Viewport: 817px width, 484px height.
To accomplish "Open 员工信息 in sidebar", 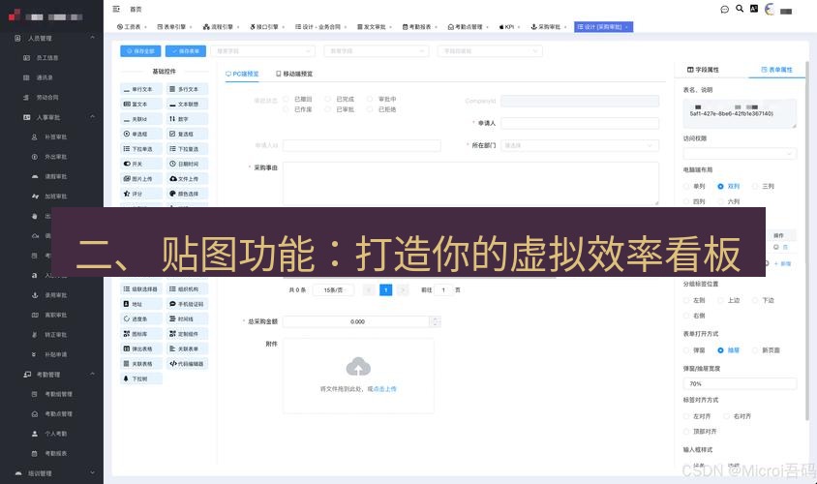I will point(47,58).
